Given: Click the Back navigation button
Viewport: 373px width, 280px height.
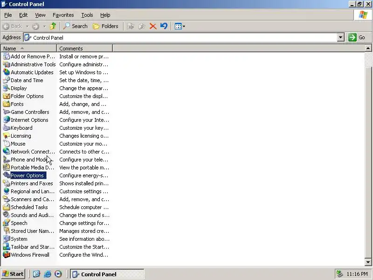Looking at the screenshot, I should click(13, 26).
